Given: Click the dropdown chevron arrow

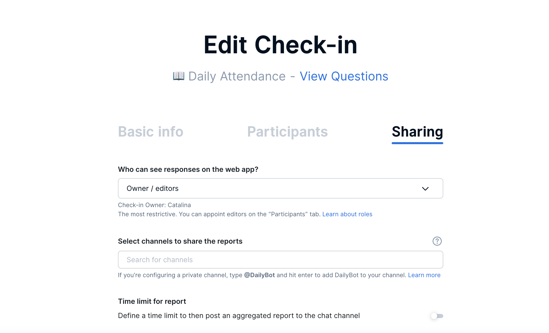Looking at the screenshot, I should (x=425, y=189).
